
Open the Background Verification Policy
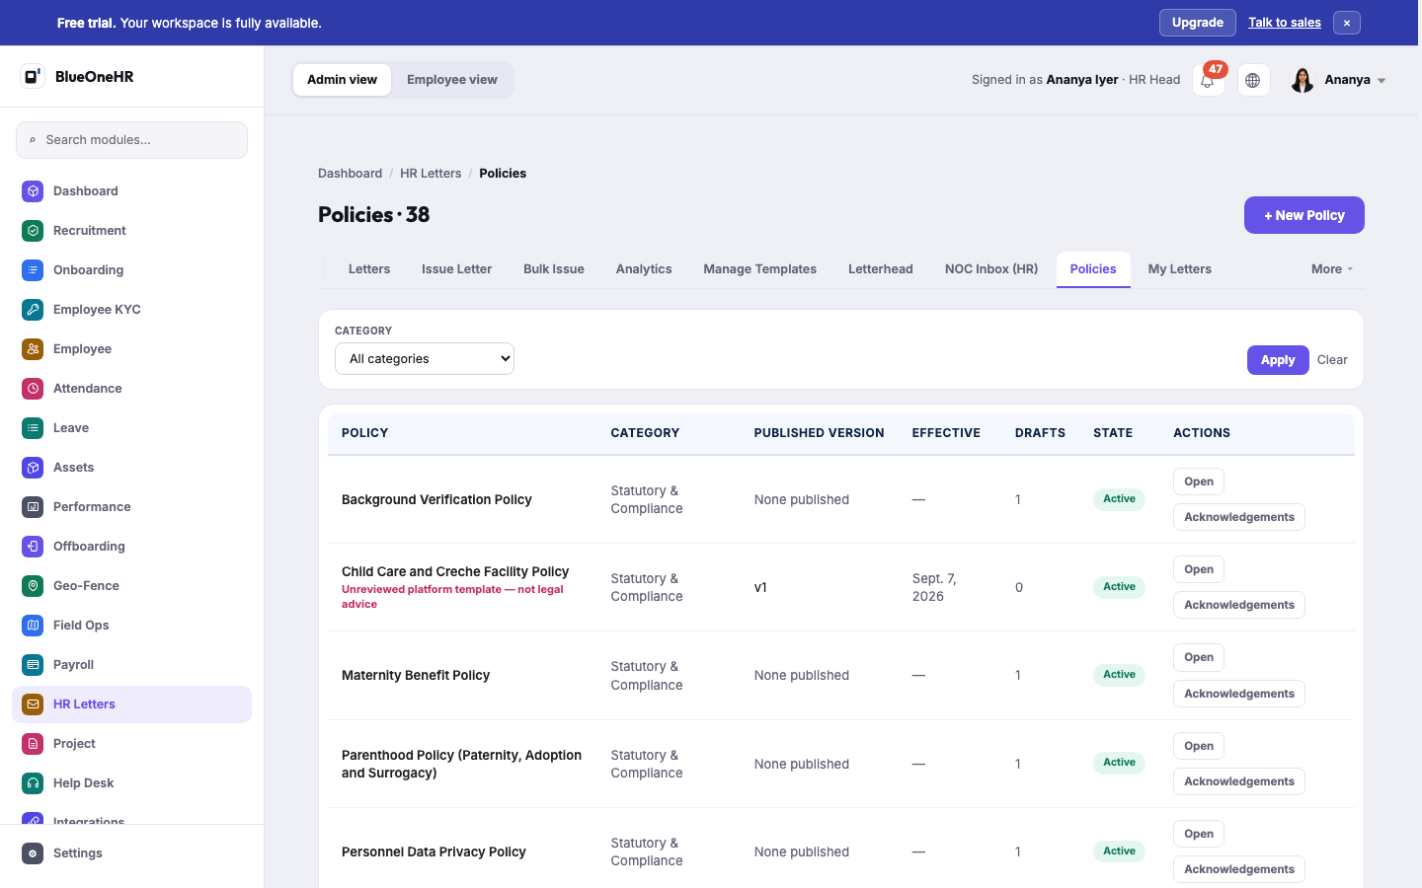click(1199, 481)
